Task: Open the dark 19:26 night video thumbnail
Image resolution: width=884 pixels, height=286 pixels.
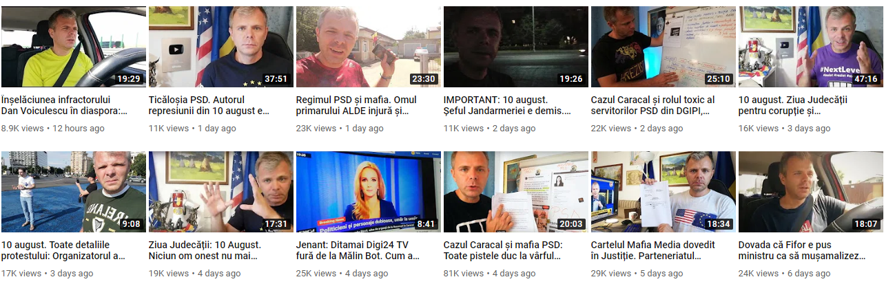Action: (x=516, y=47)
